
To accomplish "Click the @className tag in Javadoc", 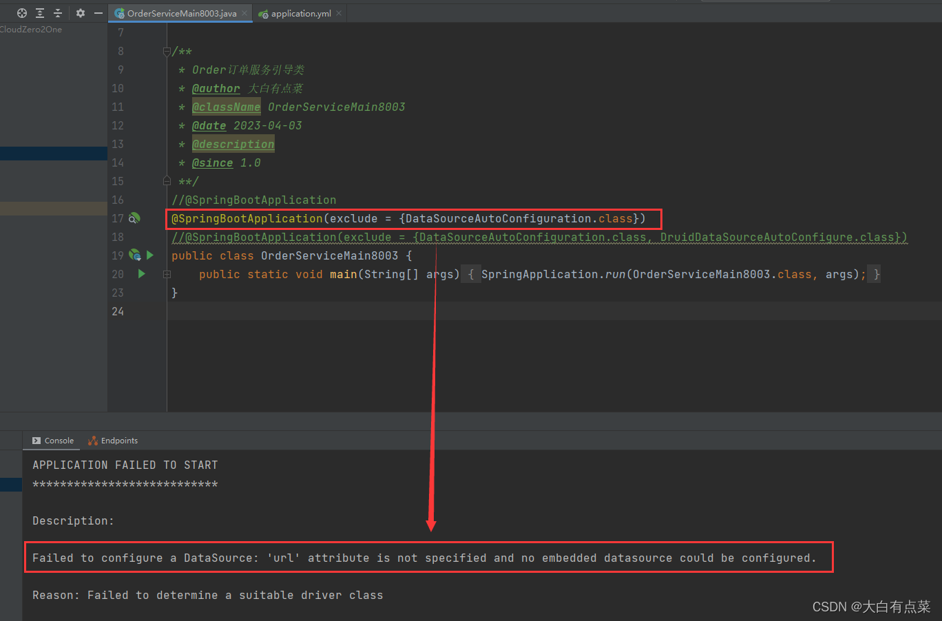I will pyautogui.click(x=227, y=107).
